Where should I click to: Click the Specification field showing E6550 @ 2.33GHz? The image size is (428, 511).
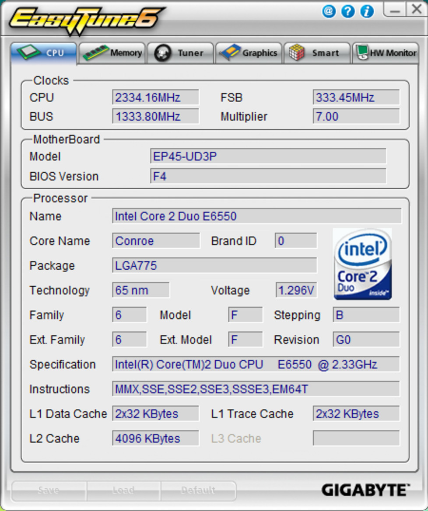point(256,364)
